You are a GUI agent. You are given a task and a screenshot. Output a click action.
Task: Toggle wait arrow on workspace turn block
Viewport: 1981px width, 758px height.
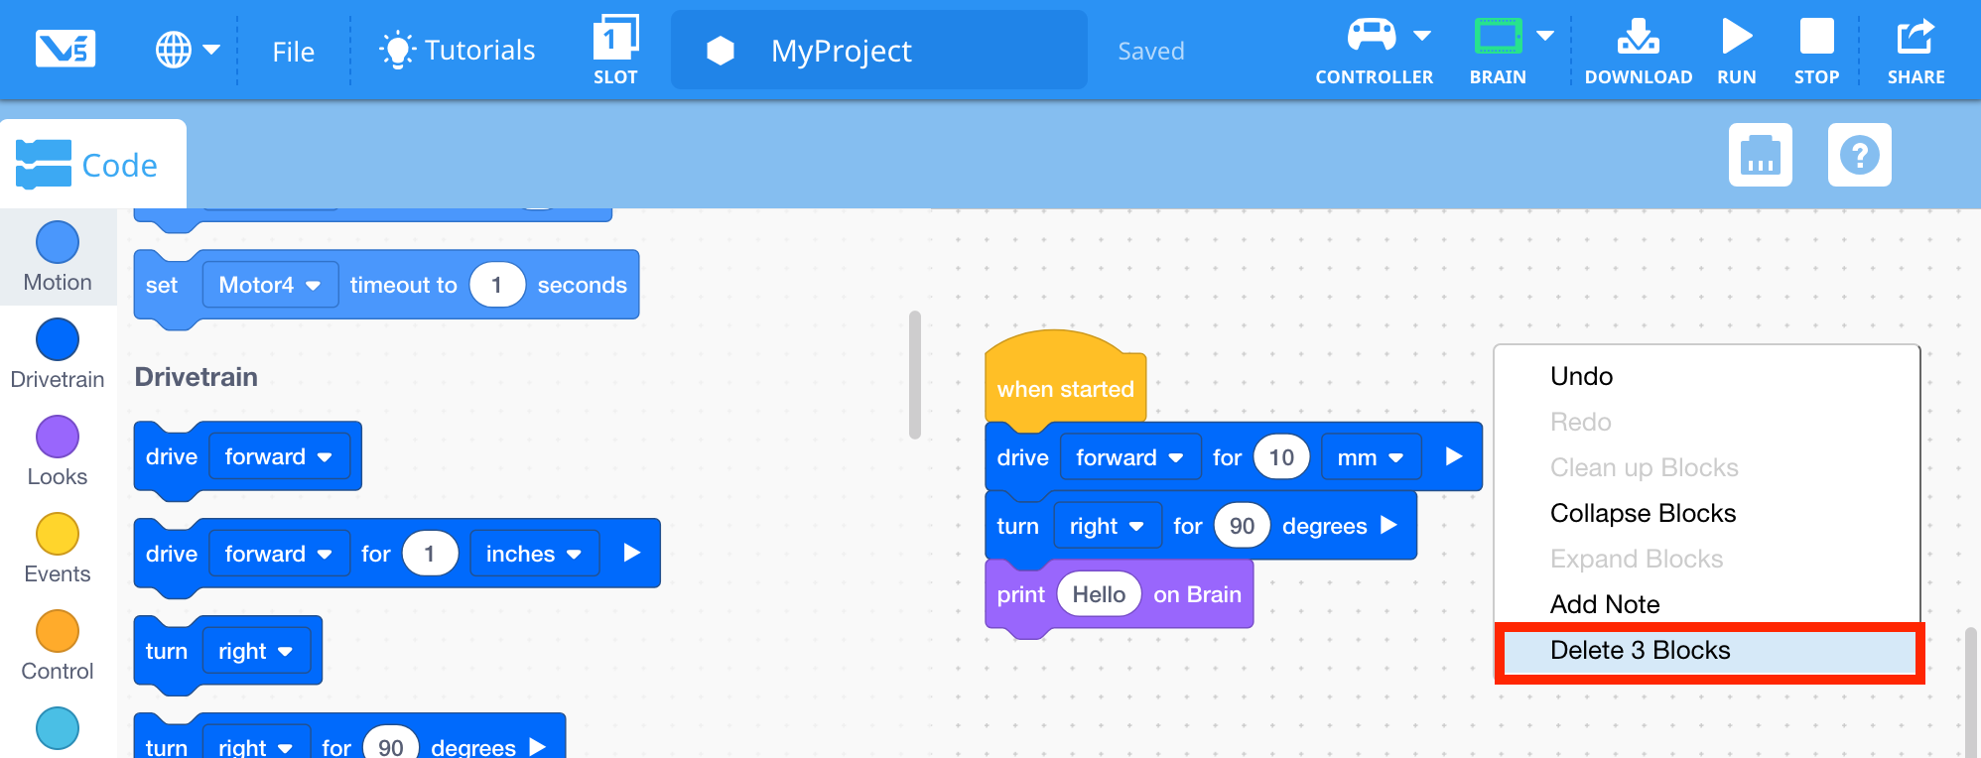tap(1389, 526)
